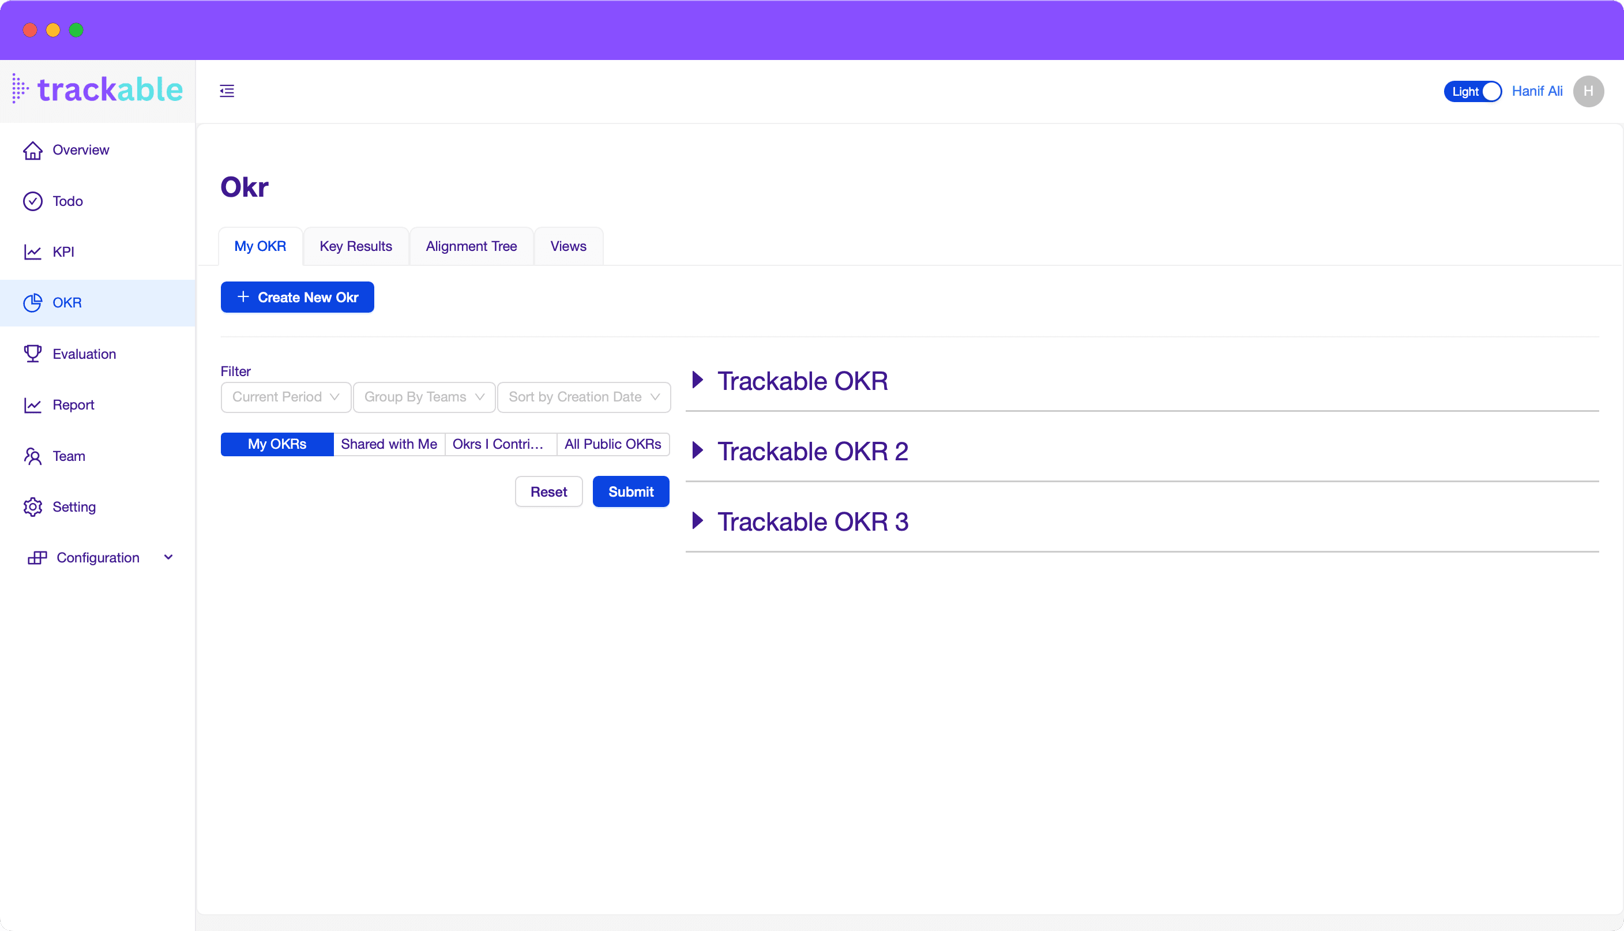Expand Trackable OKR 3 disclosure triangle
Screen dimensions: 1624x931
pyautogui.click(x=698, y=520)
